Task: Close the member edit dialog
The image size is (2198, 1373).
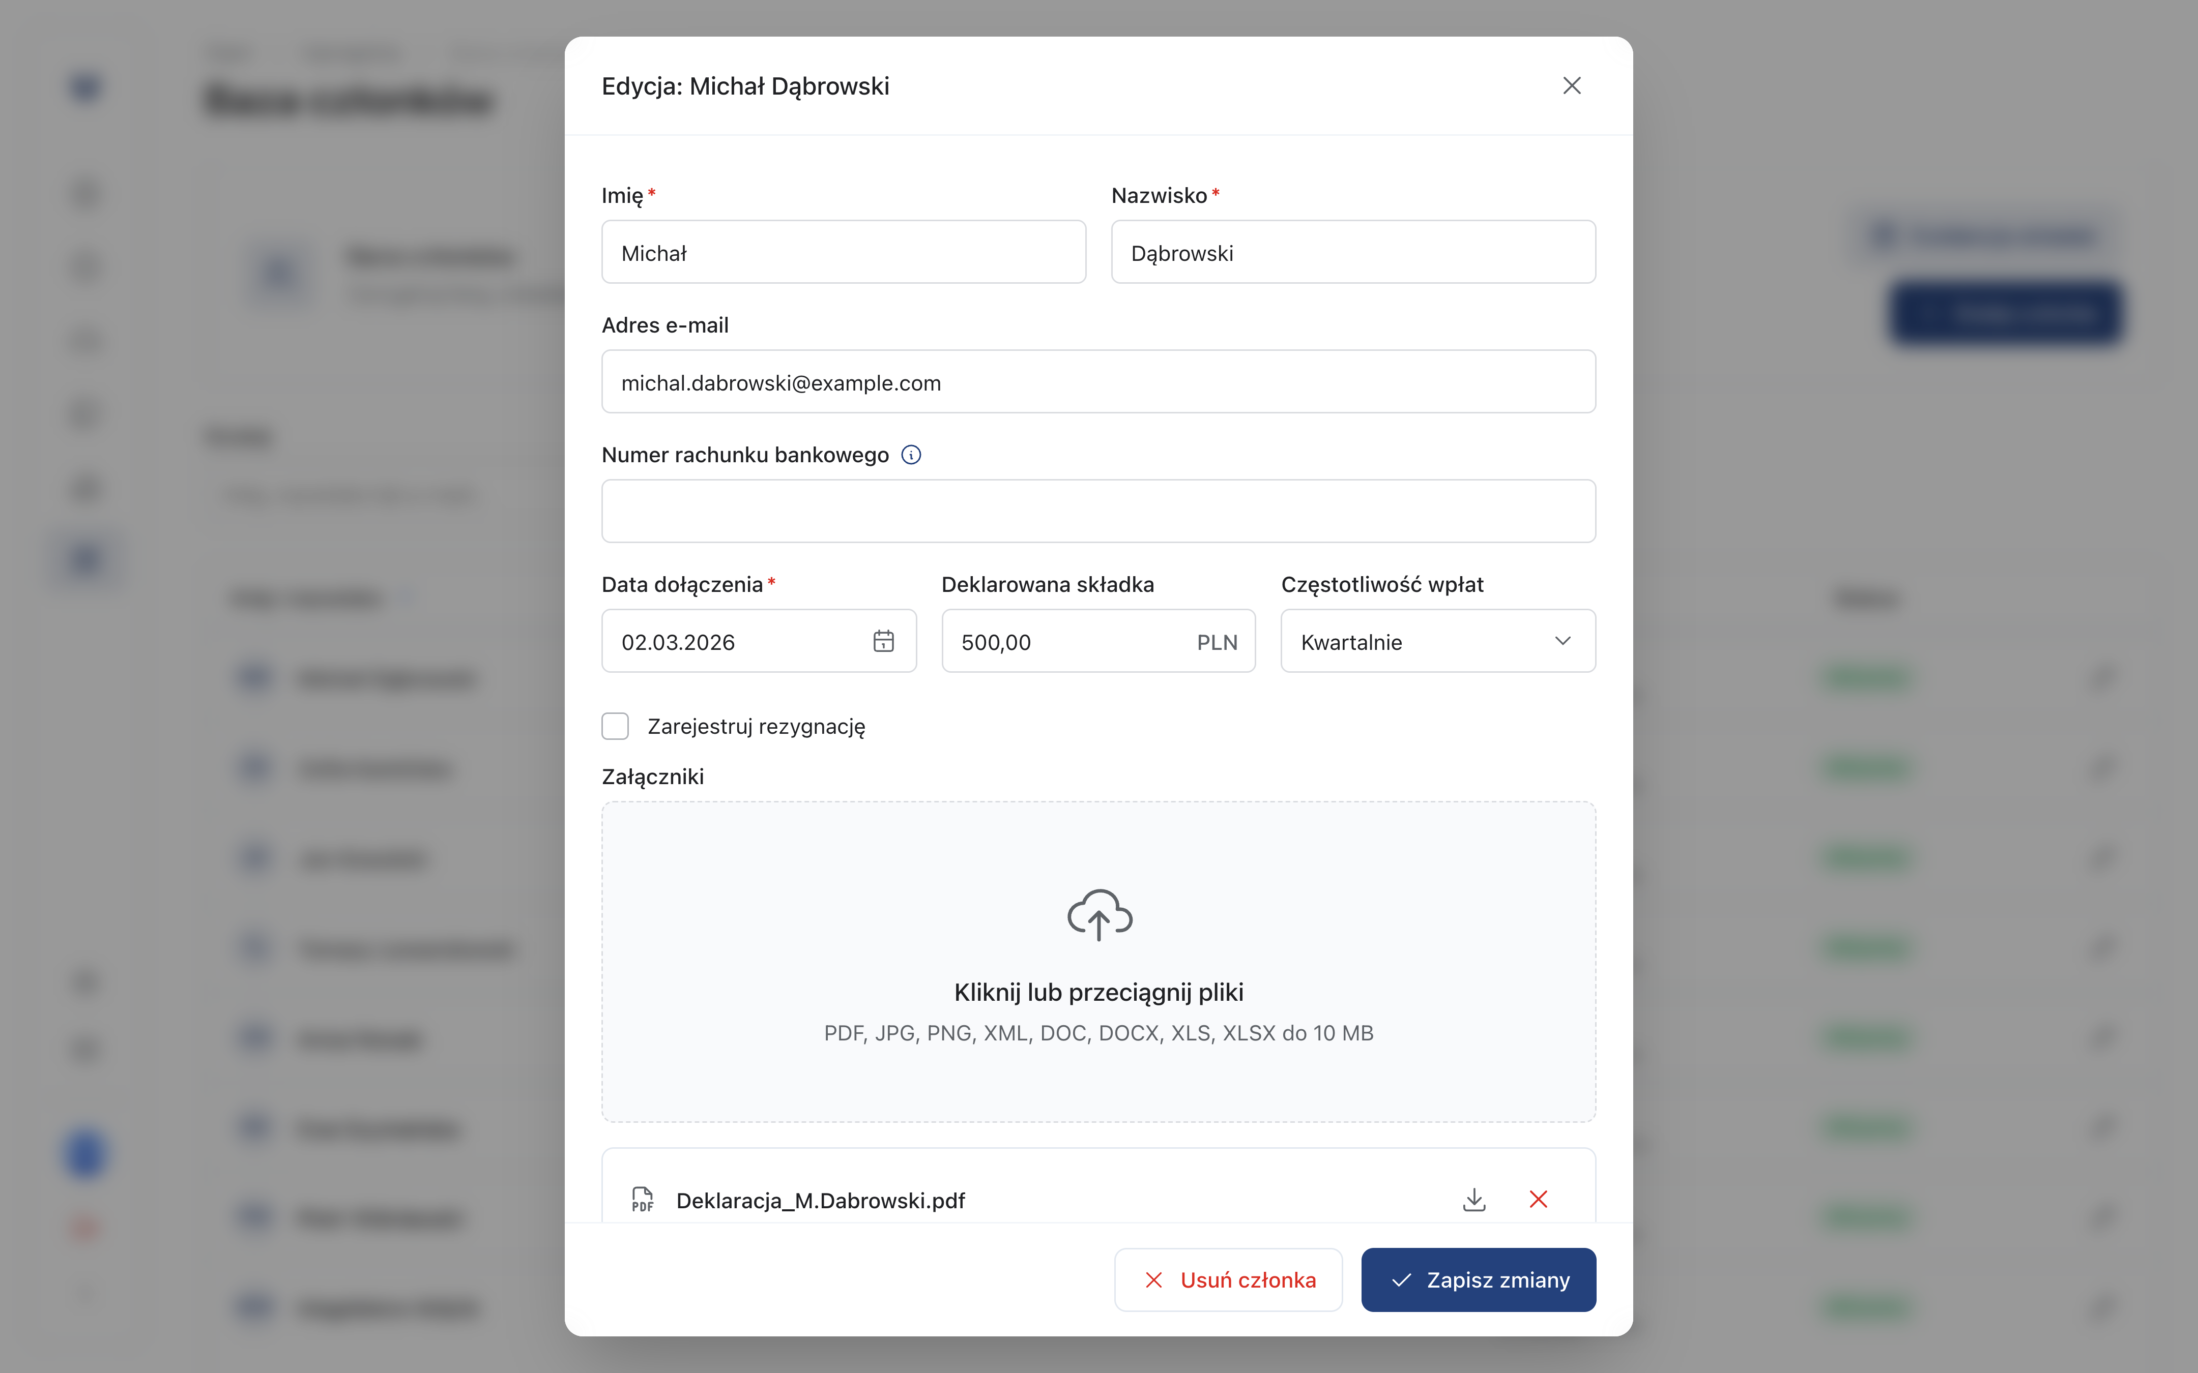Action: (1571, 85)
